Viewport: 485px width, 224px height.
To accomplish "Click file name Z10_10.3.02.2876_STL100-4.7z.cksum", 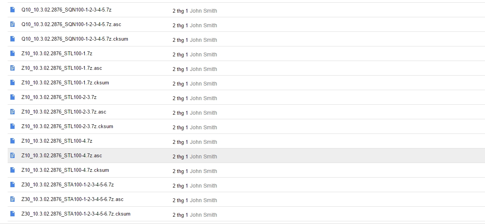I will (x=65, y=170).
